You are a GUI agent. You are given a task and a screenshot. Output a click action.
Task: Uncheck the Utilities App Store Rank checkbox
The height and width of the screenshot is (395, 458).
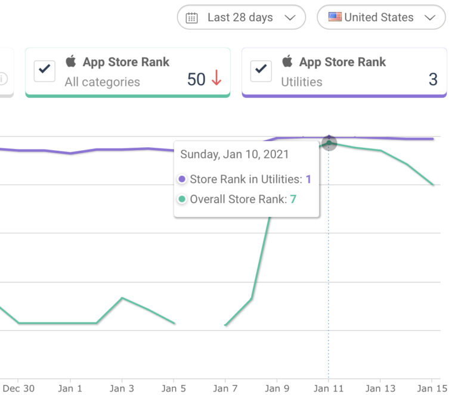[x=261, y=71]
